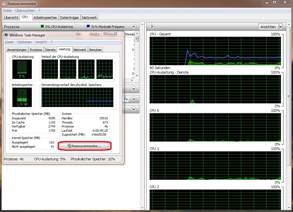
Task: Expand the second collapsed section with the refresh icon
Action: (x=134, y=99)
